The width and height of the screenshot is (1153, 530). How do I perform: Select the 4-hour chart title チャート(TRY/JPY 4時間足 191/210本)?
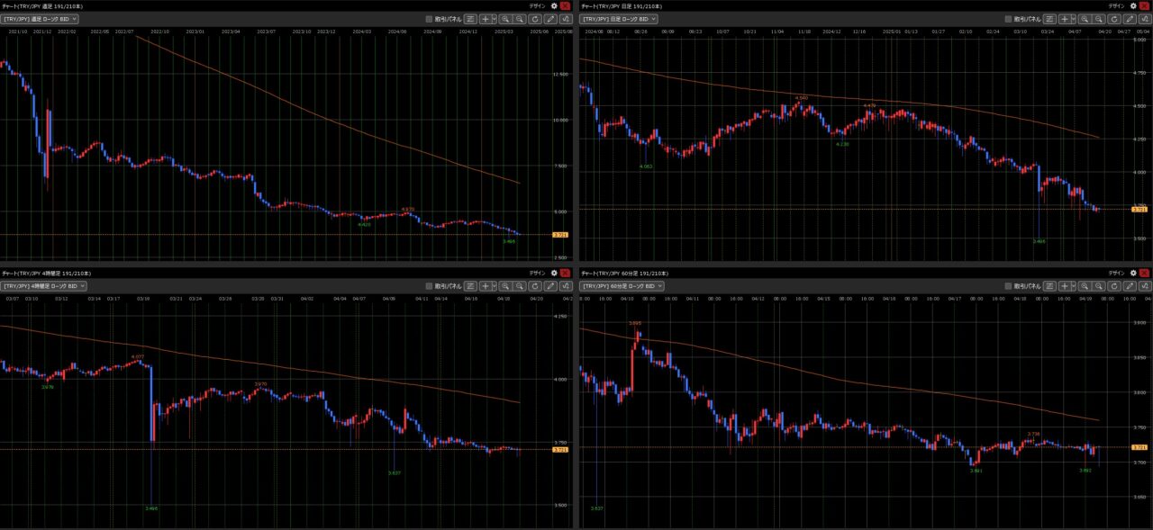pos(45,273)
